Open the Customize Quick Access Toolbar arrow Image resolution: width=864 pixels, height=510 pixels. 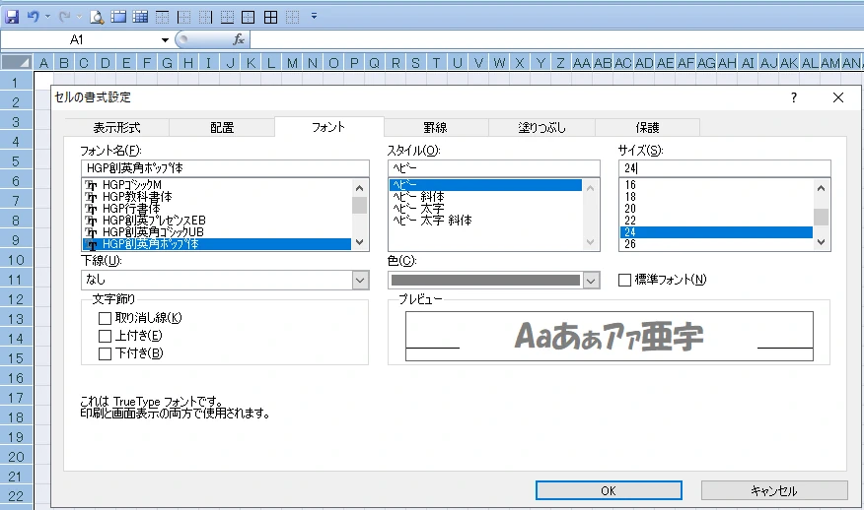(x=314, y=17)
